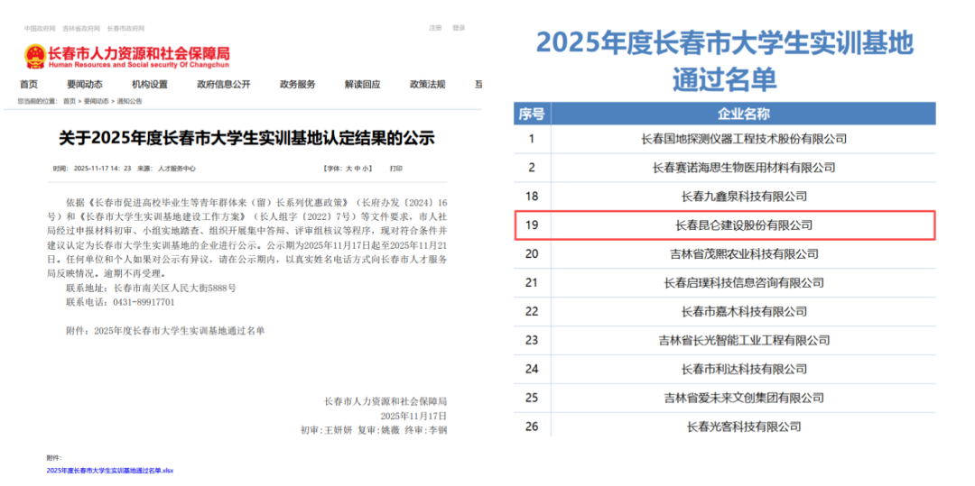Image resolution: width=975 pixels, height=486 pixels.
Task: Download the 通过名单.xlsx attachment
Action: pyautogui.click(x=110, y=471)
